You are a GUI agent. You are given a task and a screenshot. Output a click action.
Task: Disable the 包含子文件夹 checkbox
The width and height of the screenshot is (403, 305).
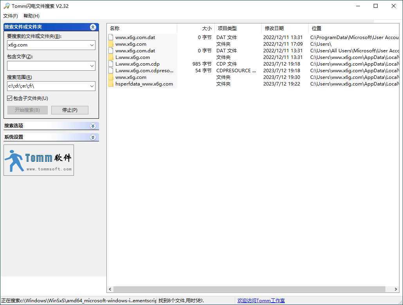pos(9,98)
